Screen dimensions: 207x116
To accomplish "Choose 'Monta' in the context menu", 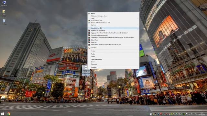I will 114,14.
